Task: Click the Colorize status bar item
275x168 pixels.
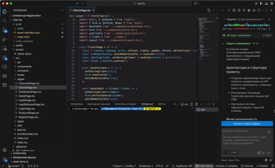Action: [x=247, y=166]
